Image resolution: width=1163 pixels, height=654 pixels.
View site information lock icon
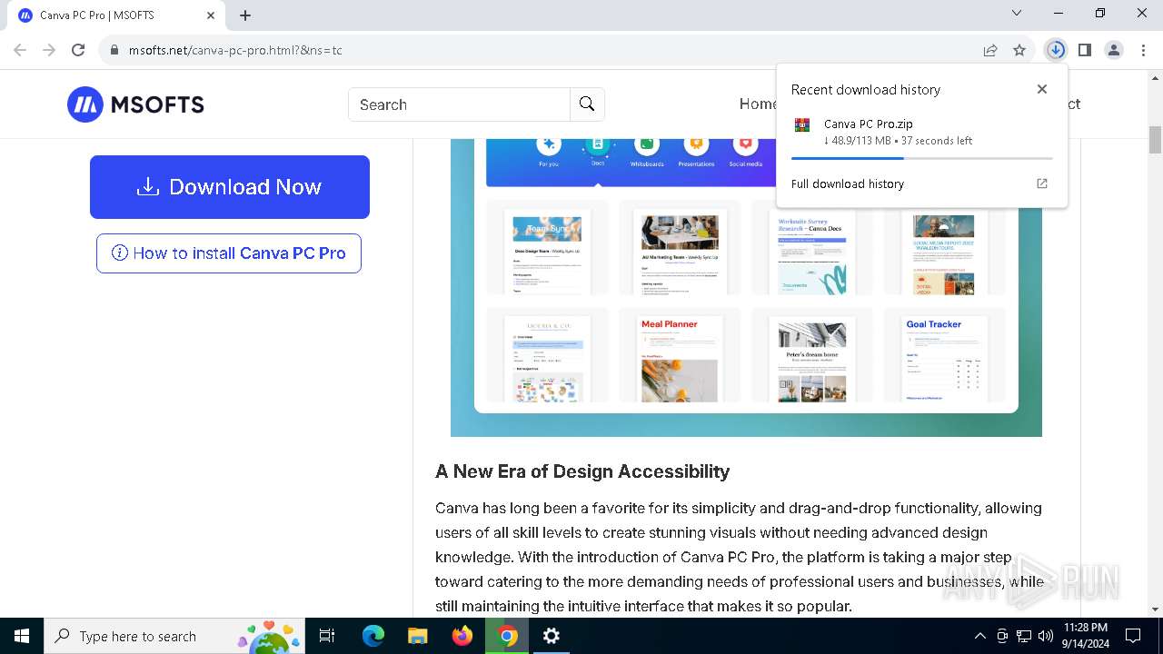114,50
